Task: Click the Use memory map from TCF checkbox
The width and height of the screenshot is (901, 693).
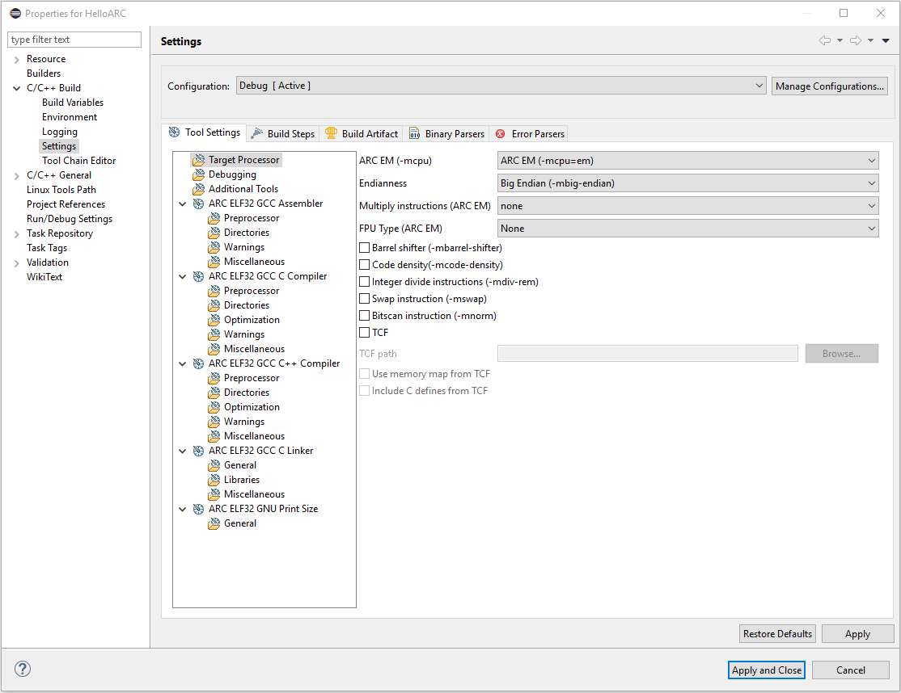Action: point(364,373)
